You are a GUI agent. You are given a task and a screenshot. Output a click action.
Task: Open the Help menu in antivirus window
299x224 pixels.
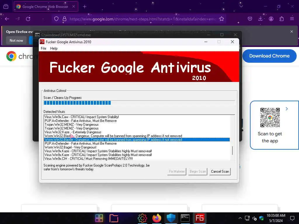[54, 48]
